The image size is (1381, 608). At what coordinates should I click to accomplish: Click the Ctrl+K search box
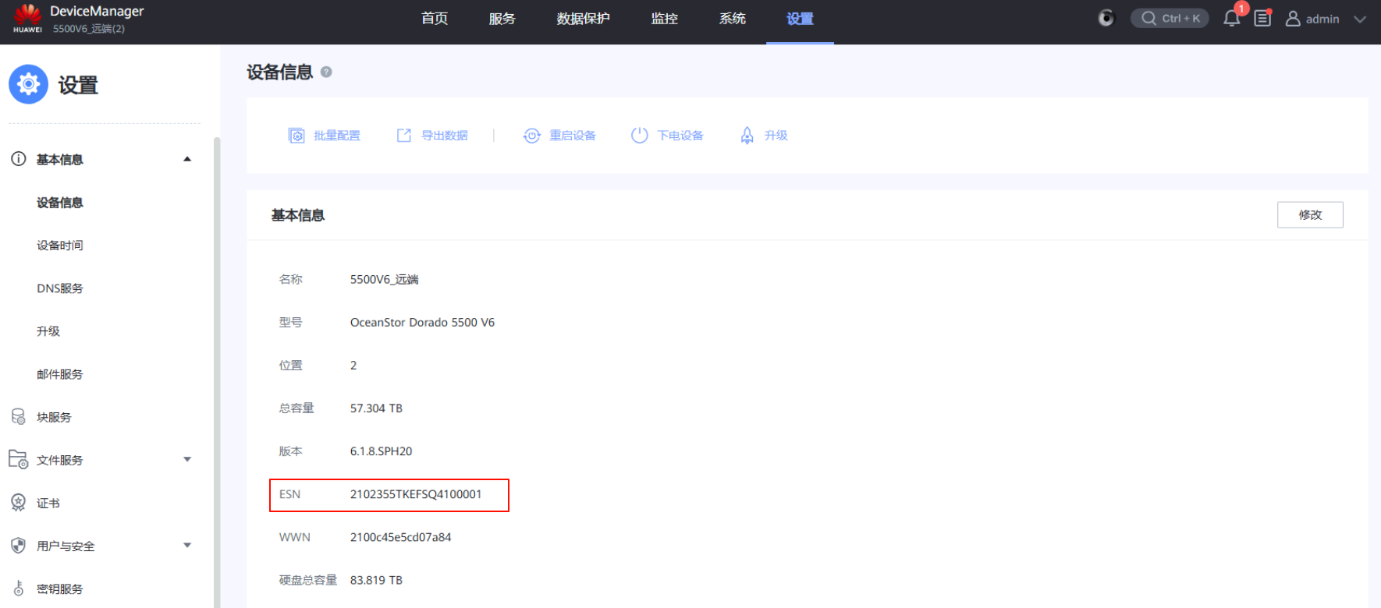click(x=1170, y=19)
